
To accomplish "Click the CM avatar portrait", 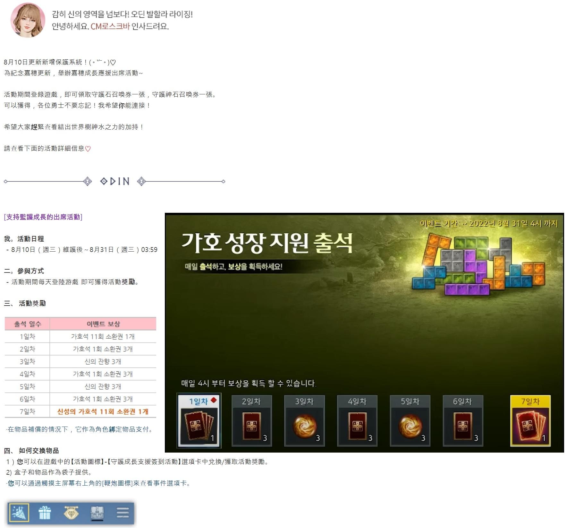I will click(x=28, y=20).
